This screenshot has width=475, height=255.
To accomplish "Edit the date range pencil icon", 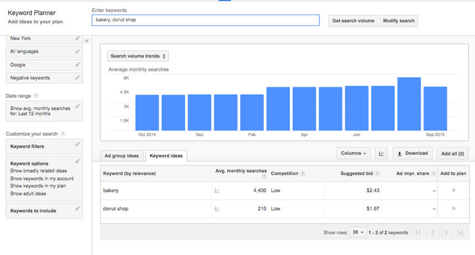I will tap(78, 106).
